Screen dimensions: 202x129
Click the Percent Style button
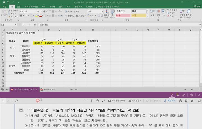pos(93,16)
